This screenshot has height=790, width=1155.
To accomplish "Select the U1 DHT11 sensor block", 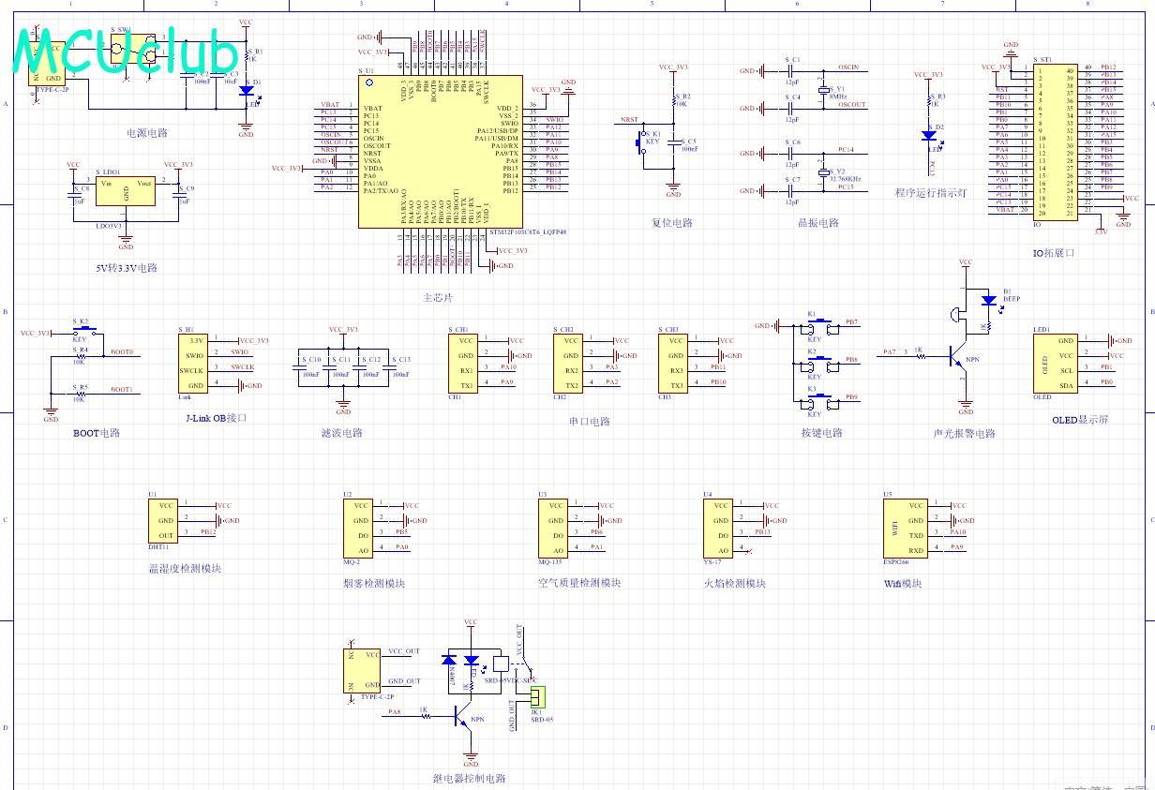I will coord(163,520).
